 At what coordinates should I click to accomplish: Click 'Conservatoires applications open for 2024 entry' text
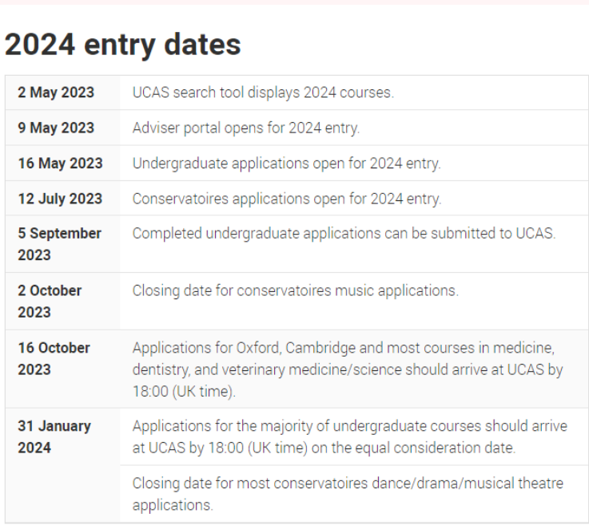click(287, 199)
